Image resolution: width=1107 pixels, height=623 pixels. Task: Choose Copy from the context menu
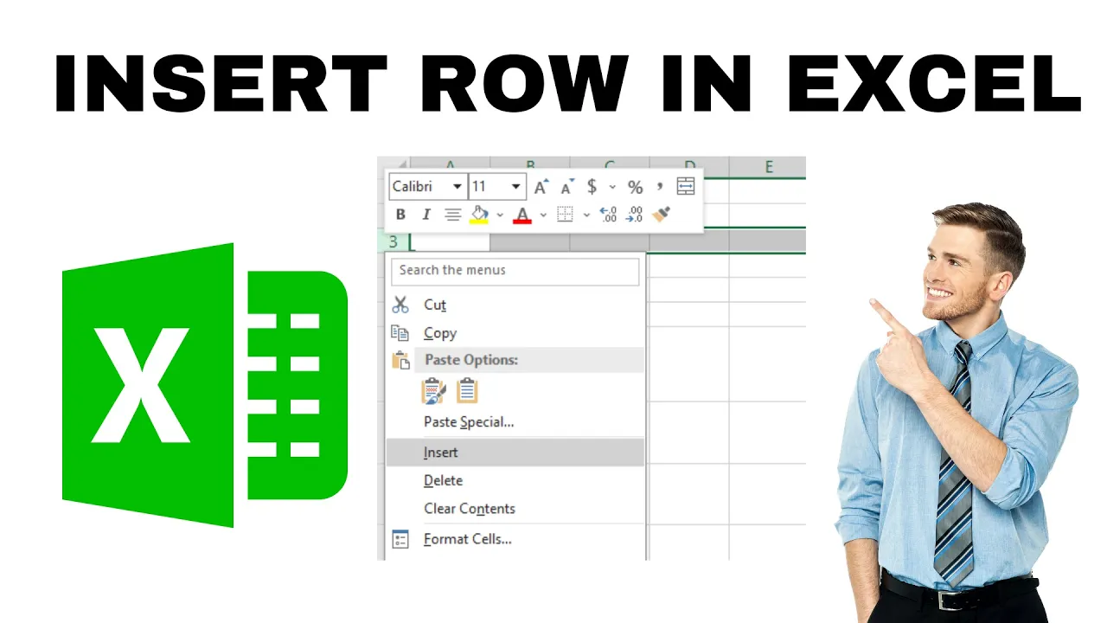[515, 333]
